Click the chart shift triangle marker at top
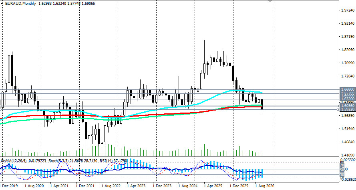Screen dimensions: 356x190 pos(270,1)
